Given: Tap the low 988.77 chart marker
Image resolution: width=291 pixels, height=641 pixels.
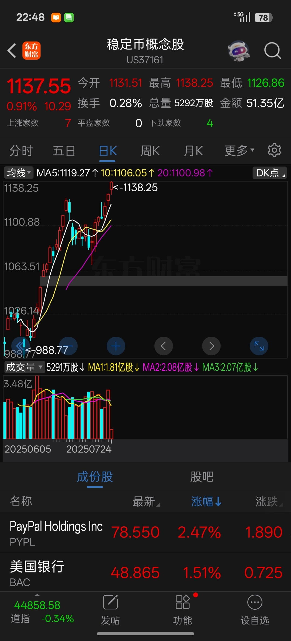Looking at the screenshot, I should click(x=47, y=350).
